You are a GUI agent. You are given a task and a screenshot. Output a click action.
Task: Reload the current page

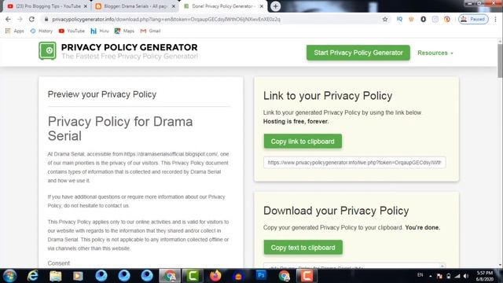pyautogui.click(x=31, y=19)
